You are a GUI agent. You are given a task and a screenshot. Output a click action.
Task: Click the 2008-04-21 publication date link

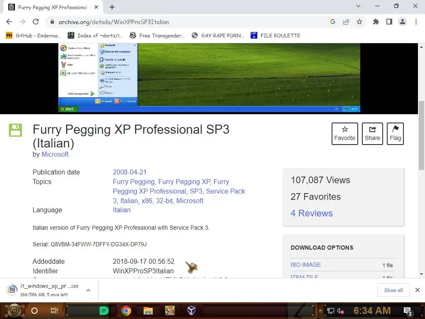[129, 172]
